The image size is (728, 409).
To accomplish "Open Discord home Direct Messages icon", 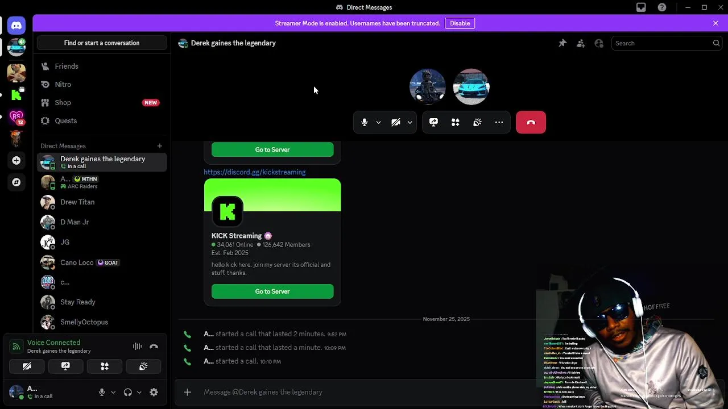I will 16,26.
